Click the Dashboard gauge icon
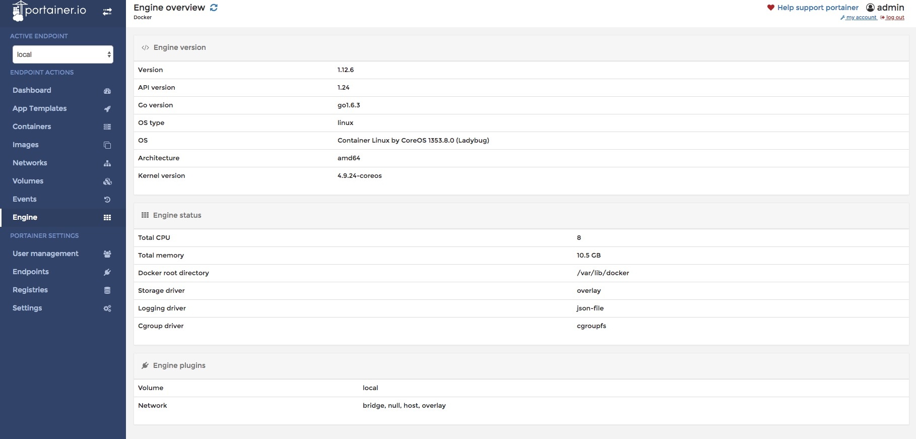This screenshot has width=916, height=439. point(107,91)
